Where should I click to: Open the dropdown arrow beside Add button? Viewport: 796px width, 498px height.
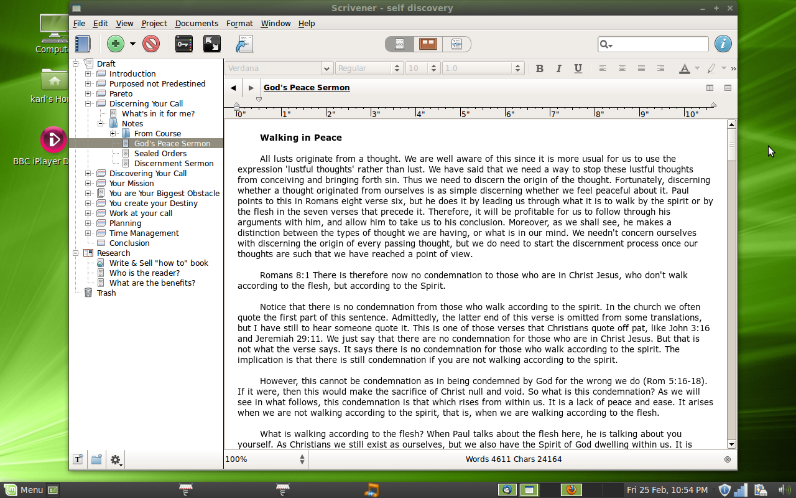click(132, 44)
